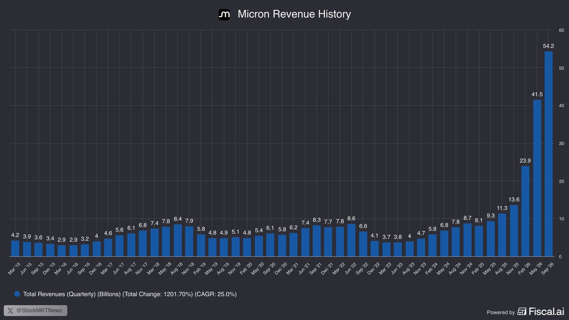Click the May '25 revenue bar
The height and width of the screenshot is (320, 569).
pyautogui.click(x=491, y=239)
